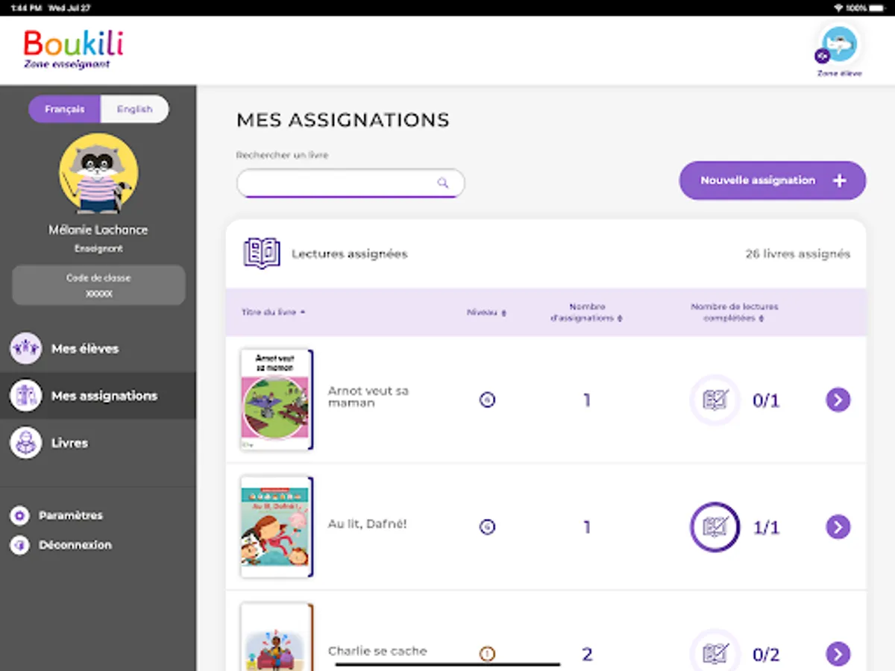This screenshot has width=895, height=671.
Task: Open Livres in the sidebar
Action: click(98, 442)
